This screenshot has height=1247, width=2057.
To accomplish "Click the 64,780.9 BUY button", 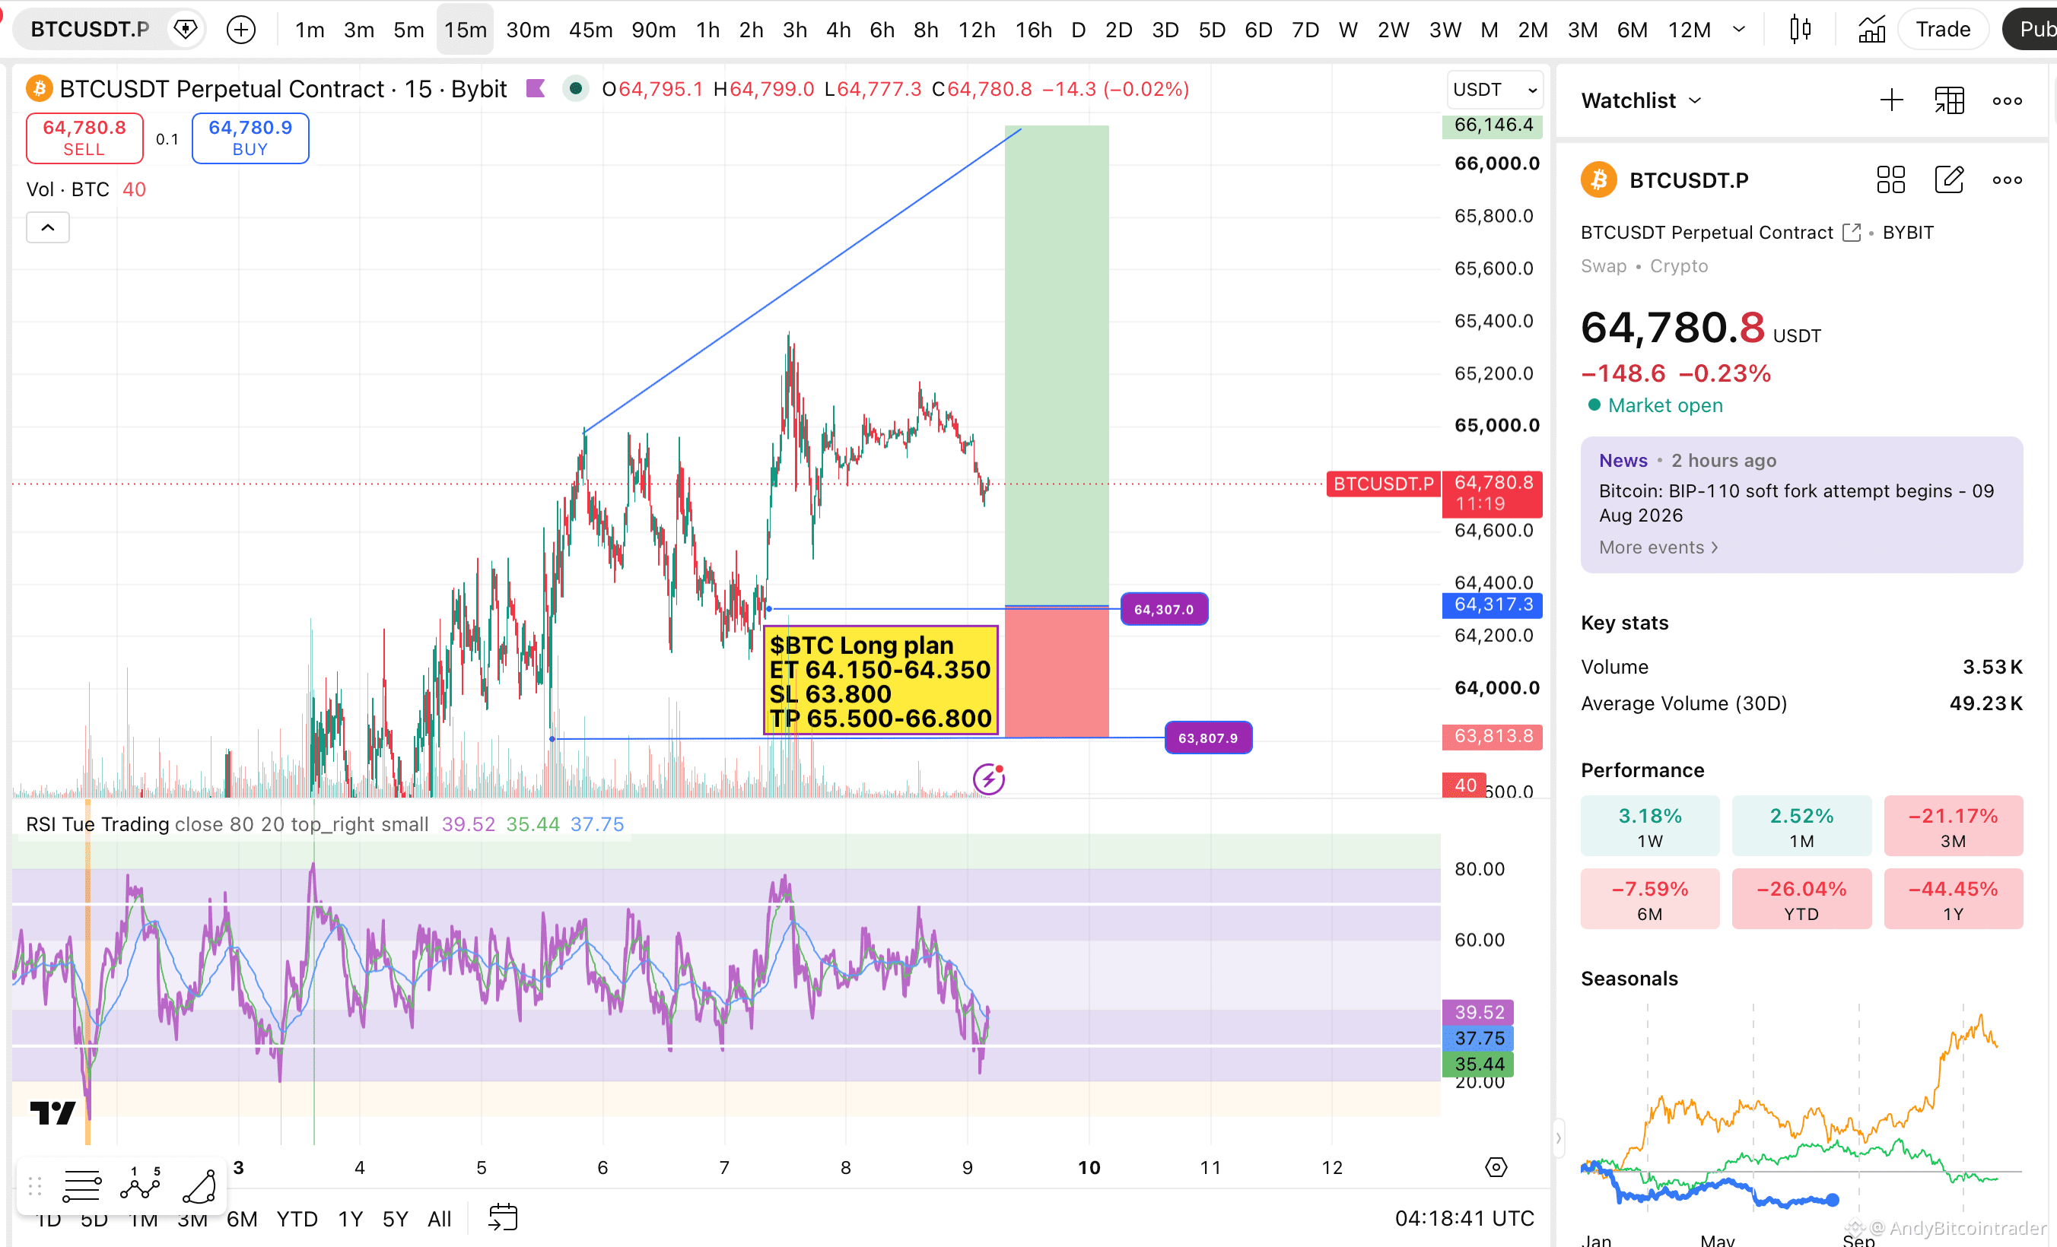I will 250,138.
